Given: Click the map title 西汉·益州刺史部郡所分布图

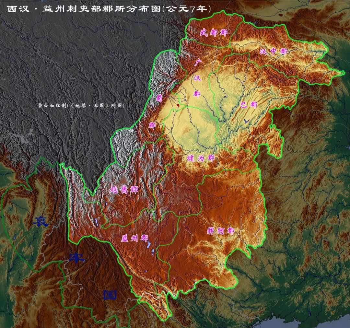Looking at the screenshot, I should tap(84, 9).
